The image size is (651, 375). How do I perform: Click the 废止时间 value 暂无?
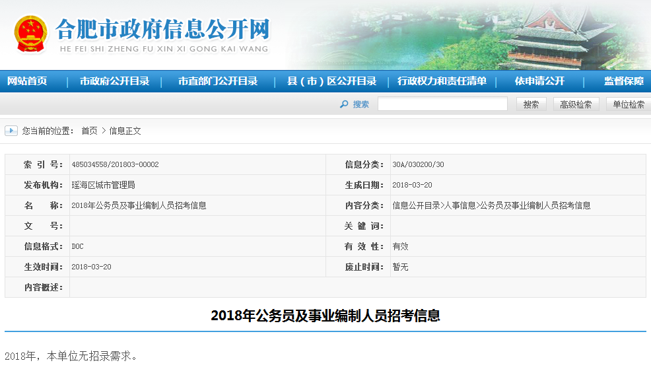[400, 267]
